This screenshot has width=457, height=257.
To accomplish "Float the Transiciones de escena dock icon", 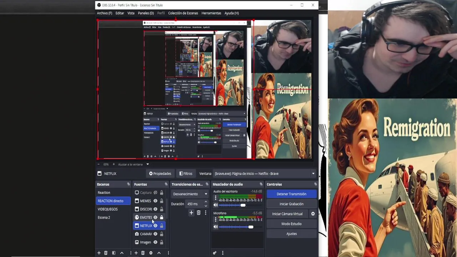I will click(x=207, y=184).
